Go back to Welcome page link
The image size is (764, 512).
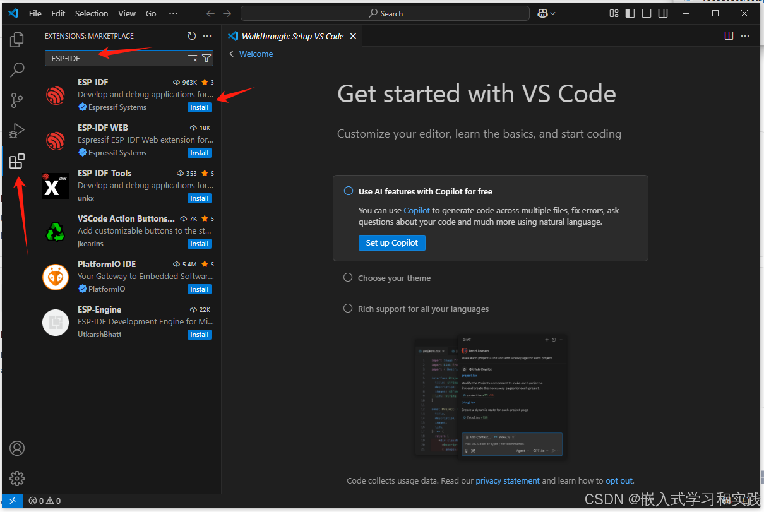tap(251, 54)
